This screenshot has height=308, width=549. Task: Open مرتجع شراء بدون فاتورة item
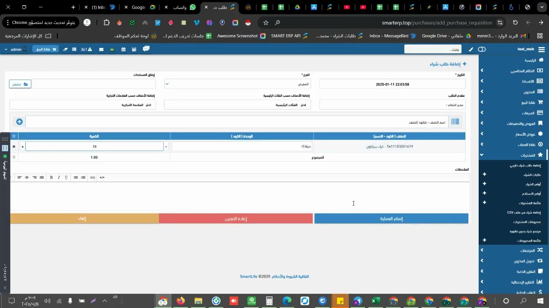click(525, 231)
